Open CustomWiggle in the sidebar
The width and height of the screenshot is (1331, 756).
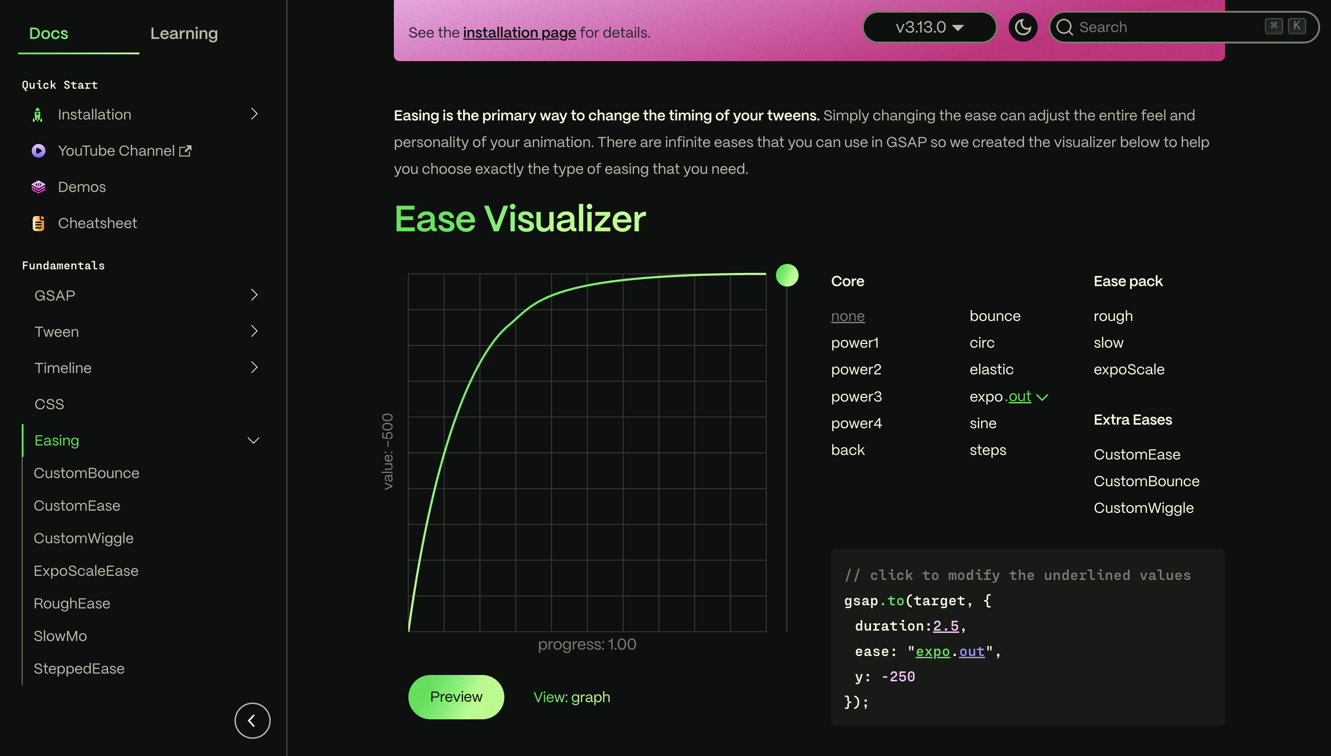click(84, 538)
